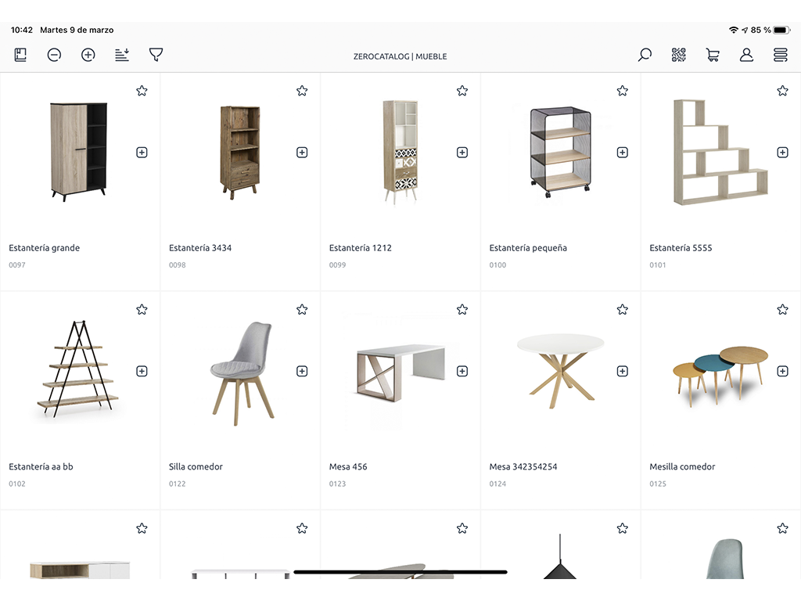The image size is (801, 601).
Task: Open the Estantería 1212 product image
Action: coord(400,152)
